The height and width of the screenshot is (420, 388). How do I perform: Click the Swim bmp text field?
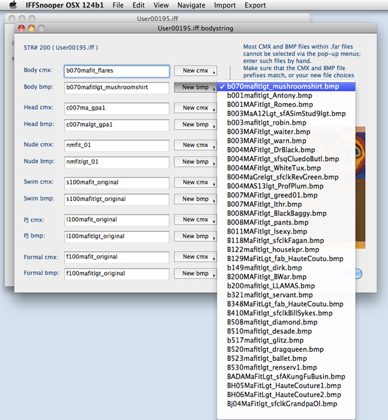click(x=117, y=200)
